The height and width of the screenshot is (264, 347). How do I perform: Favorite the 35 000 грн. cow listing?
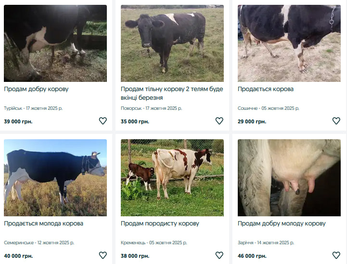coord(219,121)
